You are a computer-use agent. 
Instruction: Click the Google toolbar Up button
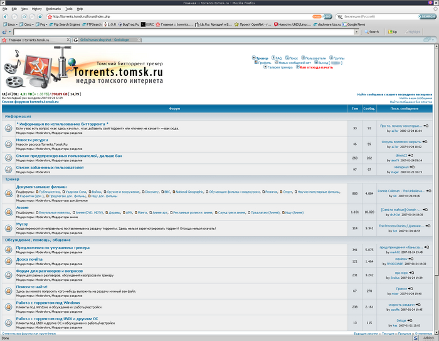pyautogui.click(x=393, y=32)
